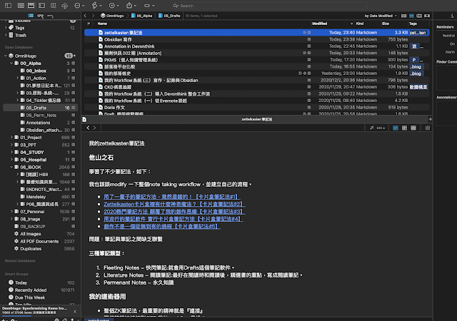Open the links dropdown in the toolbar
Viewport: 457px width, 321px height.
96,5
